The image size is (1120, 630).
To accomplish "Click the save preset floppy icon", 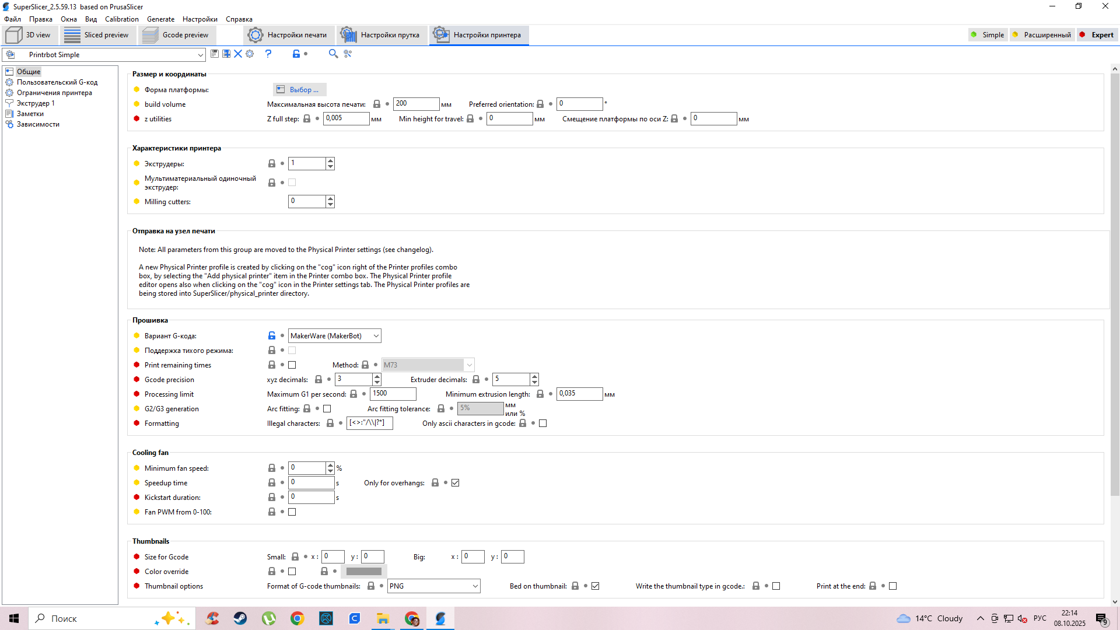I will pos(215,54).
